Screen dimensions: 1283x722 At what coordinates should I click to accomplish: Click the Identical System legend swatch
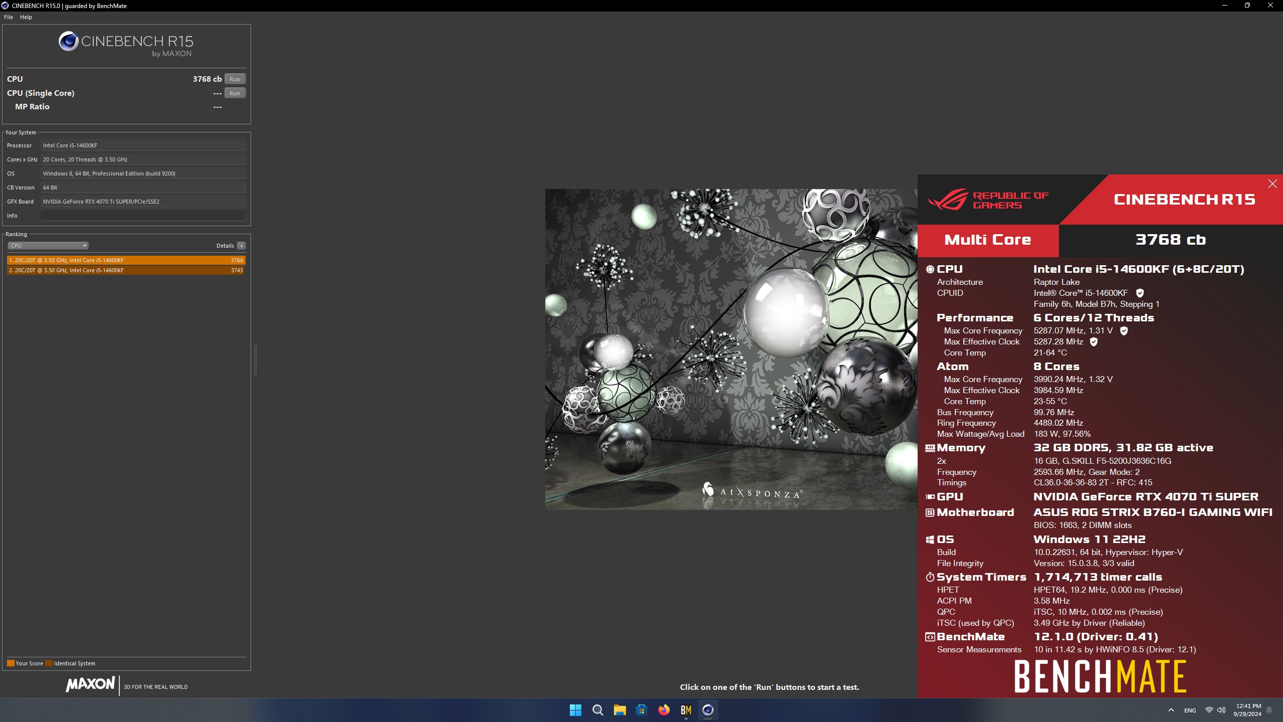click(x=49, y=663)
